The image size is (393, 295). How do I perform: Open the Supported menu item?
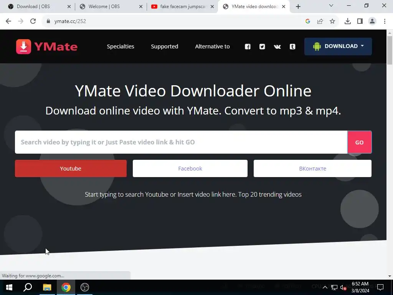[x=164, y=46]
